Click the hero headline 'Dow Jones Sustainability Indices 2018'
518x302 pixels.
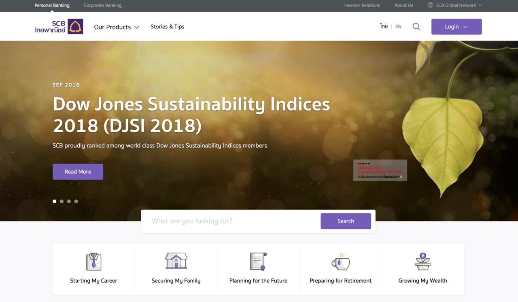[191, 115]
